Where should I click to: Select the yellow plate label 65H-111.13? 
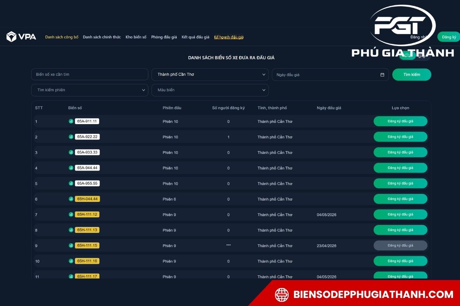click(87, 230)
